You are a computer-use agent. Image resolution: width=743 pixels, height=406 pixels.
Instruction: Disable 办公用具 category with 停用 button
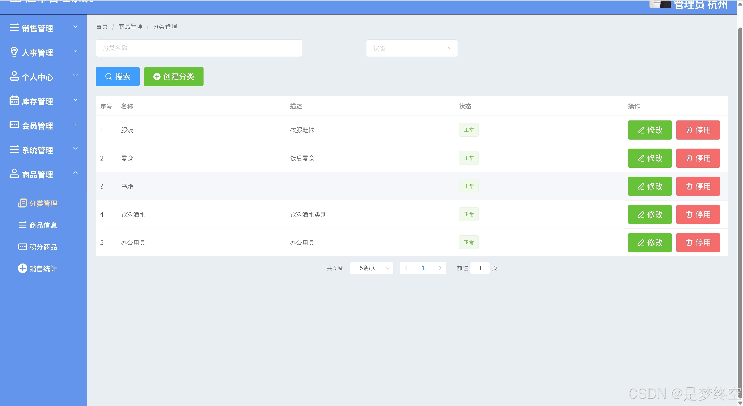(698, 243)
